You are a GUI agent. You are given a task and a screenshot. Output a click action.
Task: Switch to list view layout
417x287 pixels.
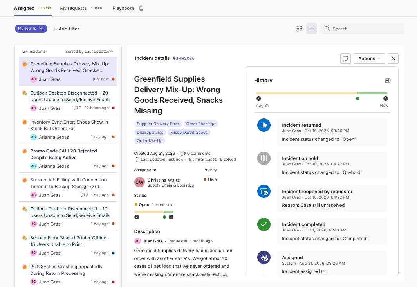click(x=311, y=29)
